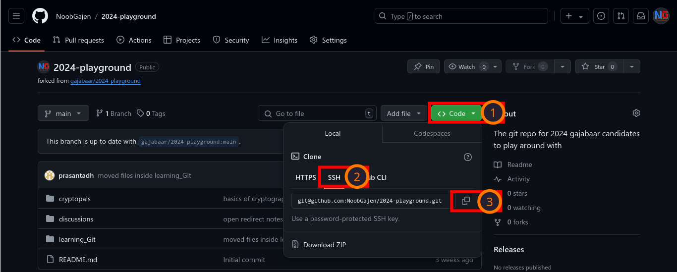The width and height of the screenshot is (677, 272).
Task: Open gajabaar/2024-playground forked-from link
Action: [x=106, y=81]
